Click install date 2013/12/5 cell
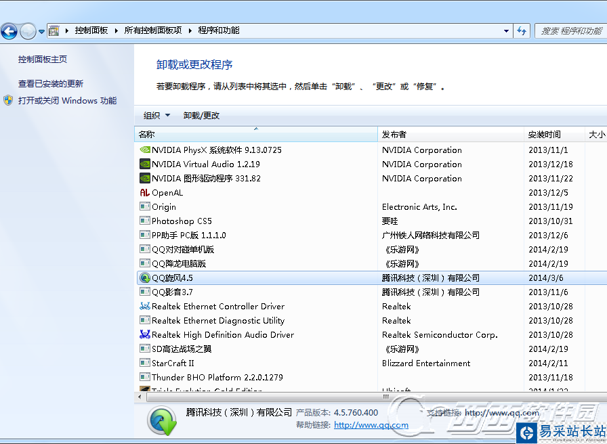 click(x=548, y=193)
